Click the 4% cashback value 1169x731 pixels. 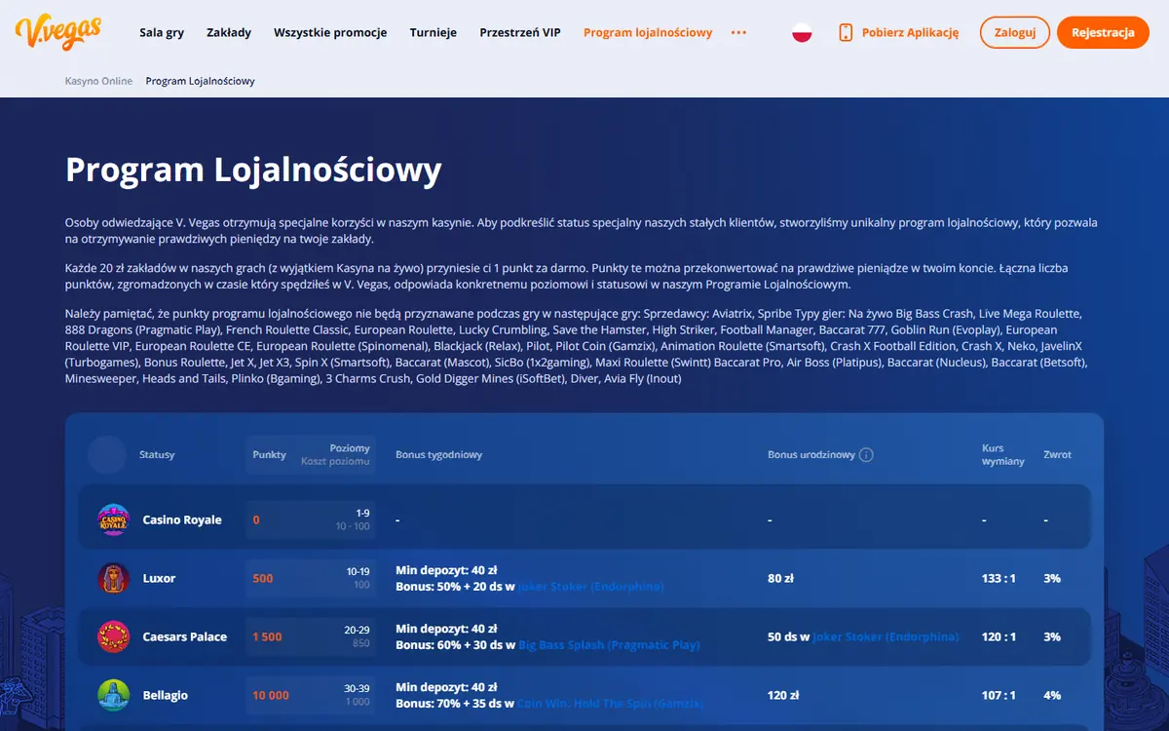(1052, 695)
